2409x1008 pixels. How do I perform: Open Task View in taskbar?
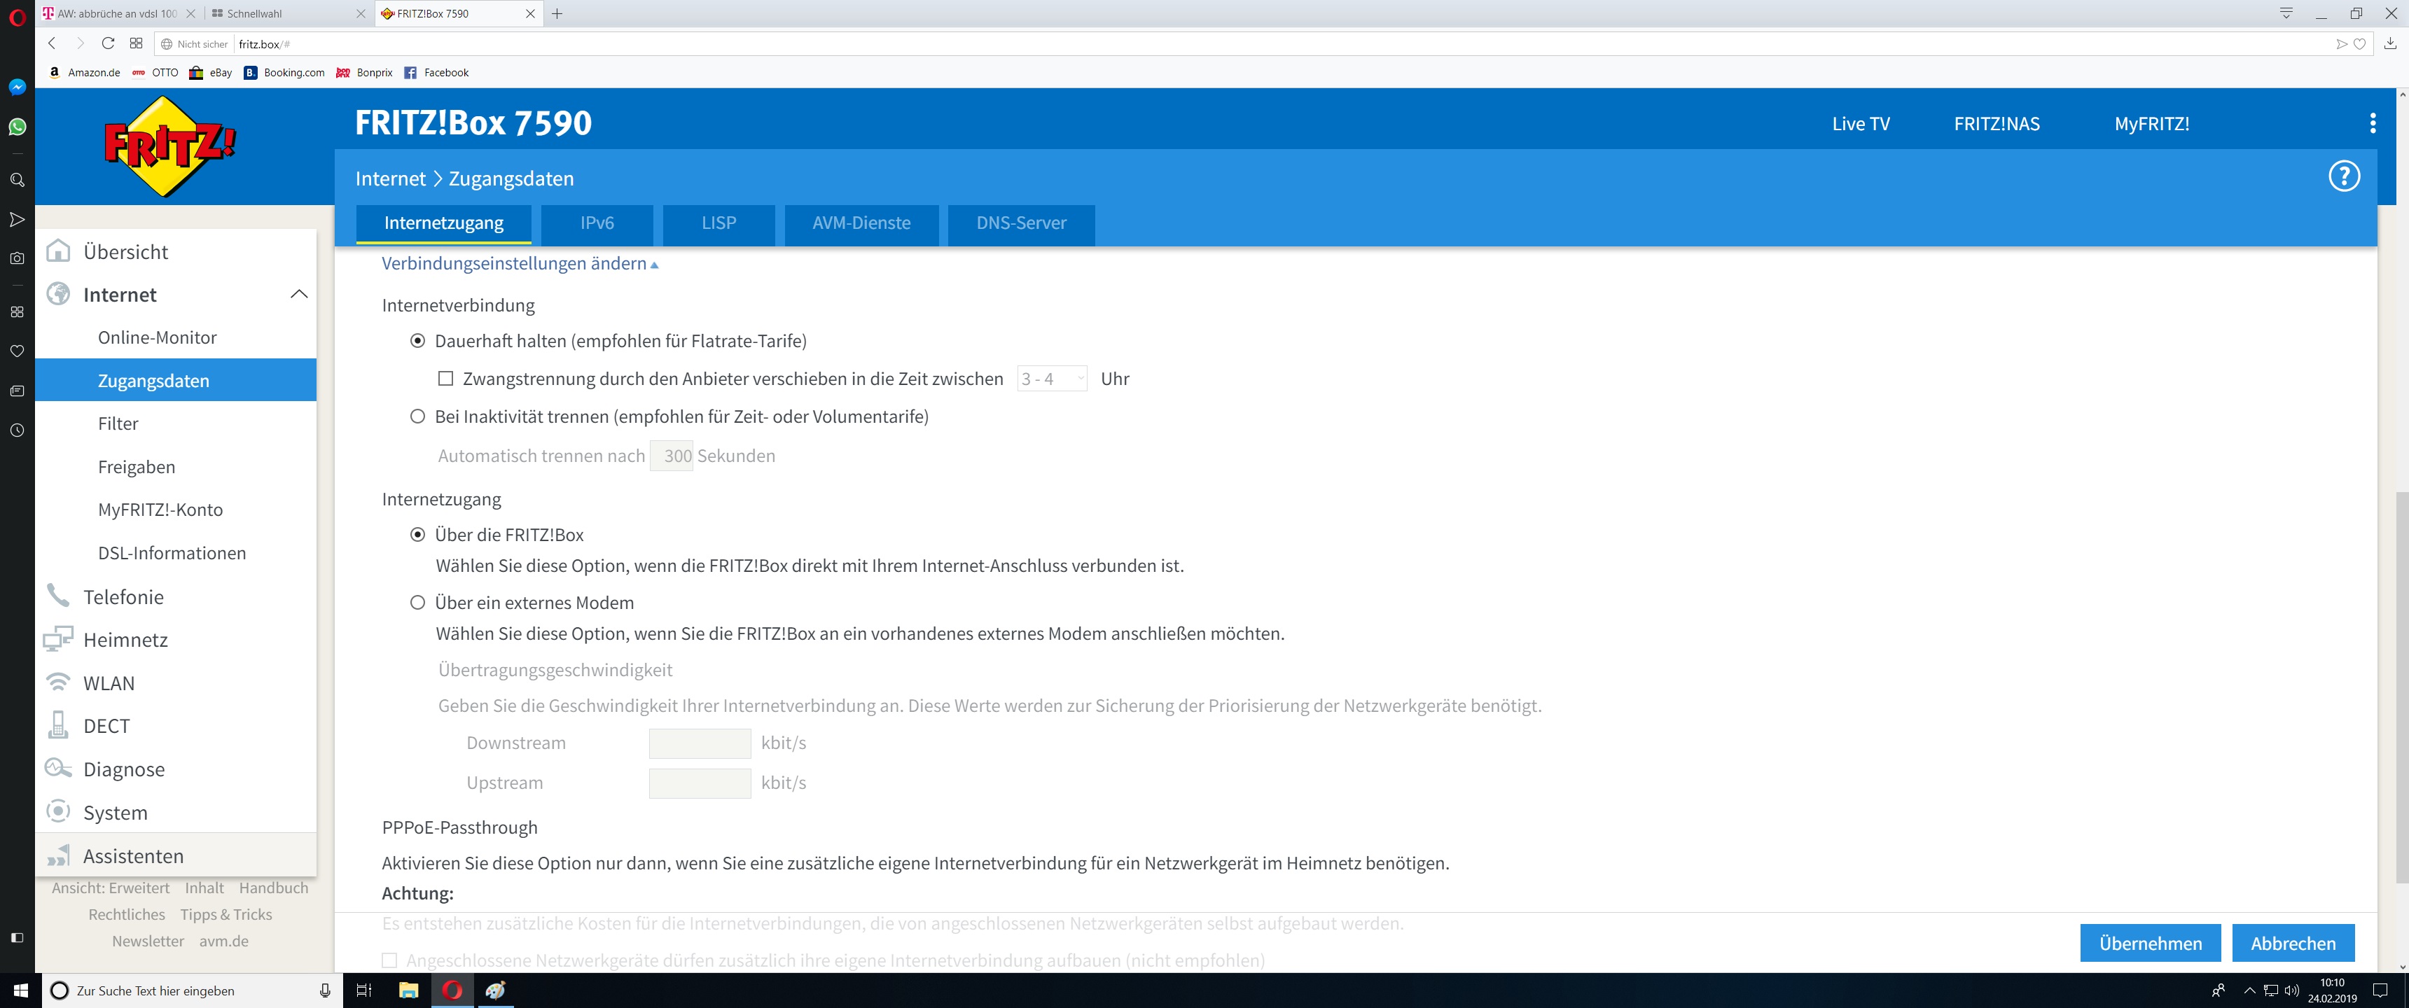click(x=365, y=990)
